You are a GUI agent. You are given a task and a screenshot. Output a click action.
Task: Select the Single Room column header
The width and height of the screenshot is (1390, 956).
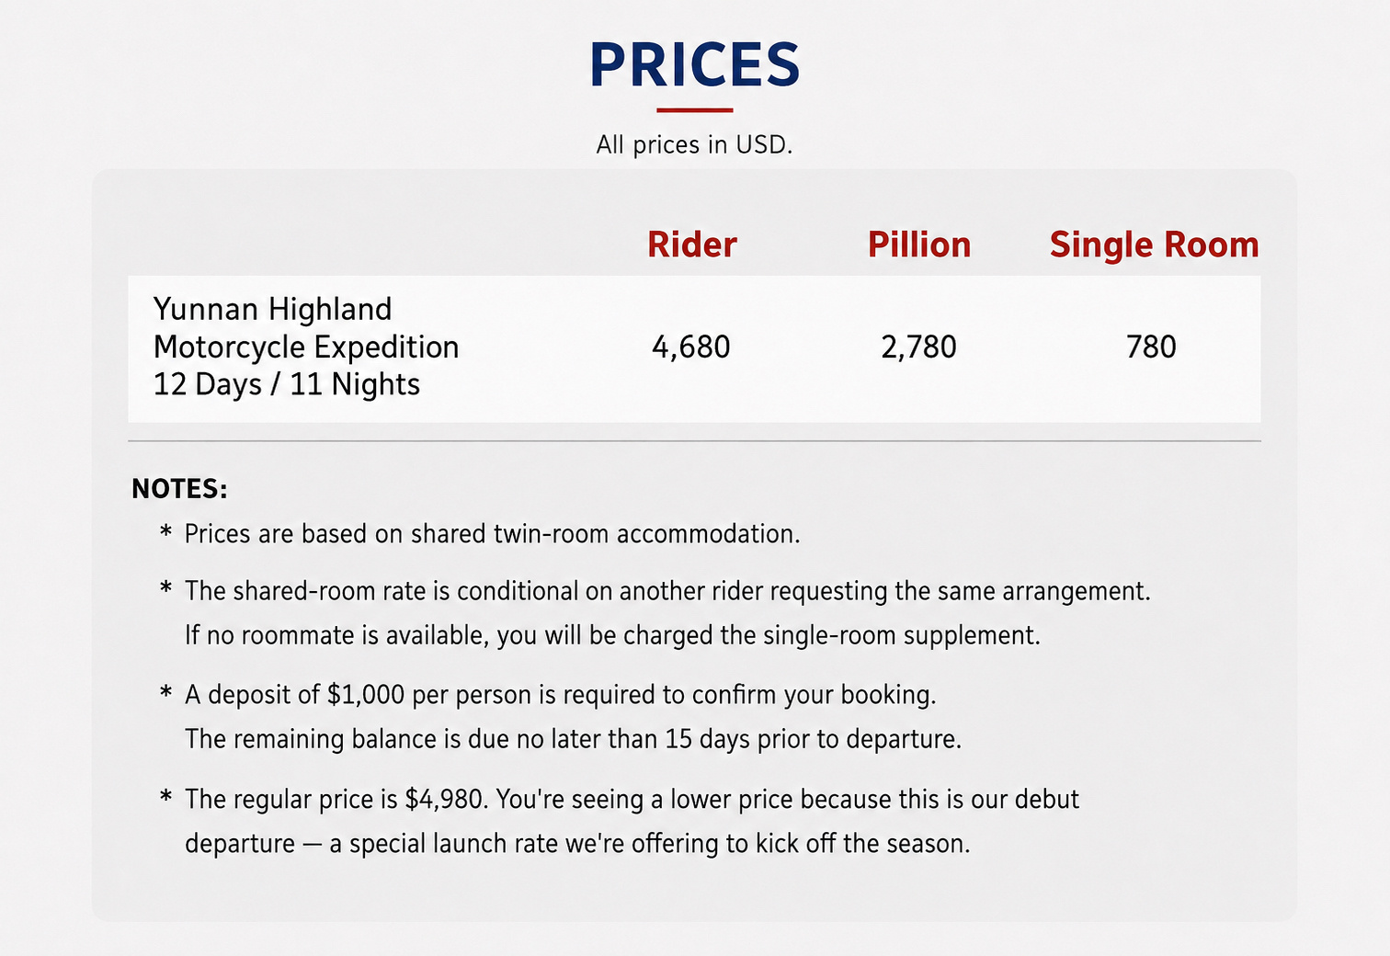coord(1154,245)
